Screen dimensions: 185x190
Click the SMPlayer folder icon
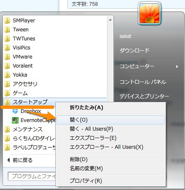click(x=7, y=21)
